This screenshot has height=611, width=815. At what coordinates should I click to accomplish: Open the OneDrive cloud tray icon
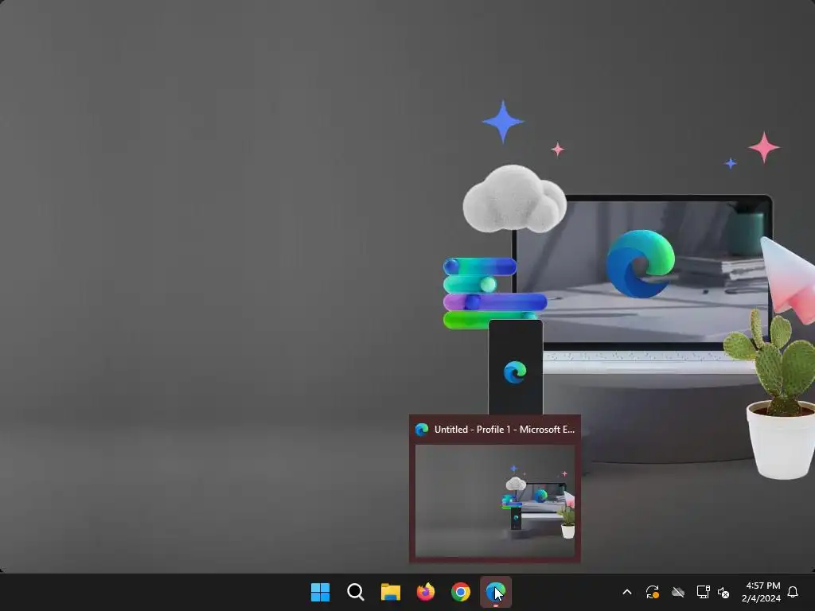678,592
